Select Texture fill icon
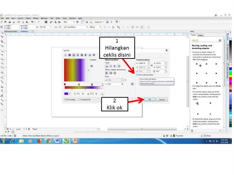 [x=90, y=55]
